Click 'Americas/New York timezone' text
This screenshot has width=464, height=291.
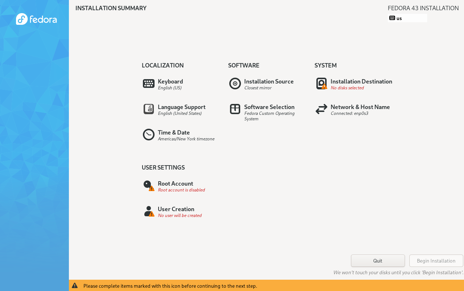[186, 139]
